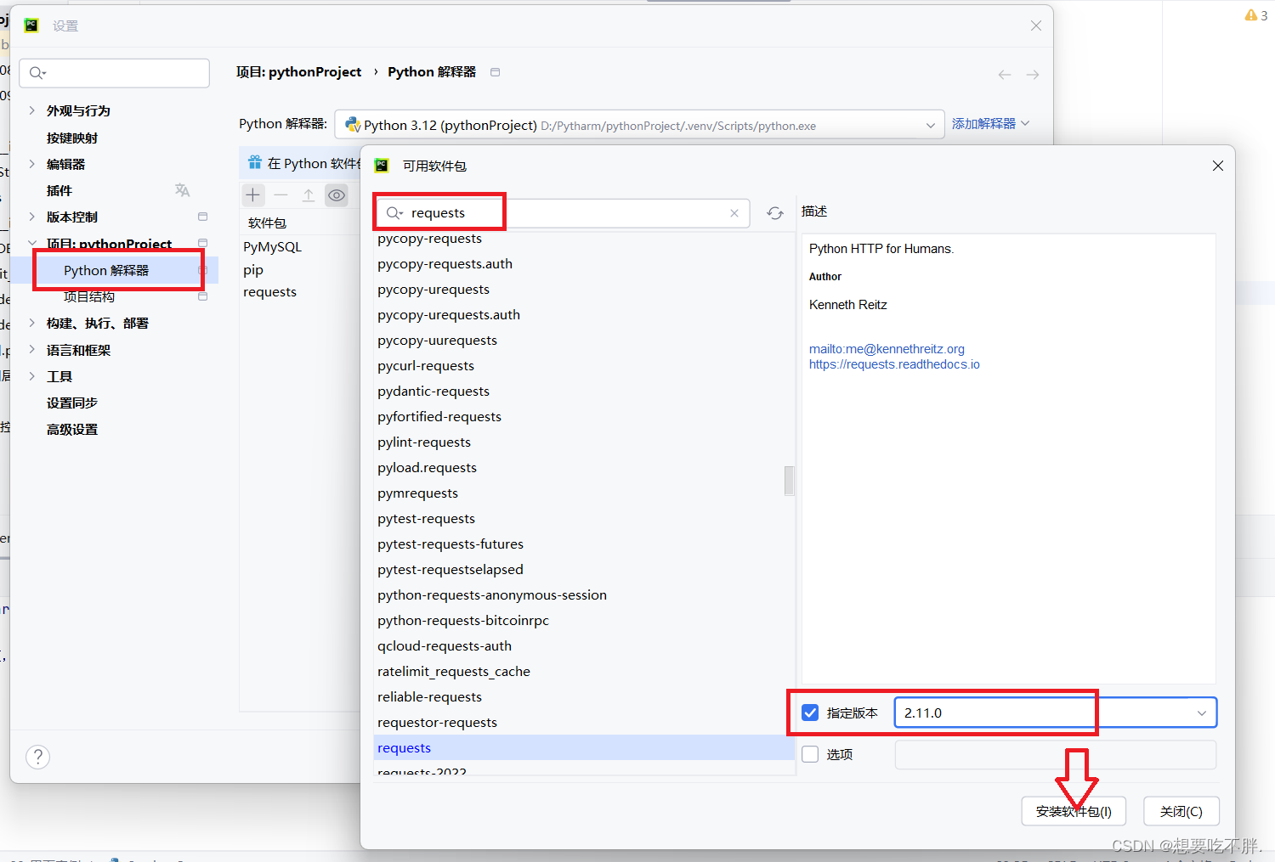1275x862 pixels.
Task: Select pydantic-requests in the list
Action: tap(585, 391)
